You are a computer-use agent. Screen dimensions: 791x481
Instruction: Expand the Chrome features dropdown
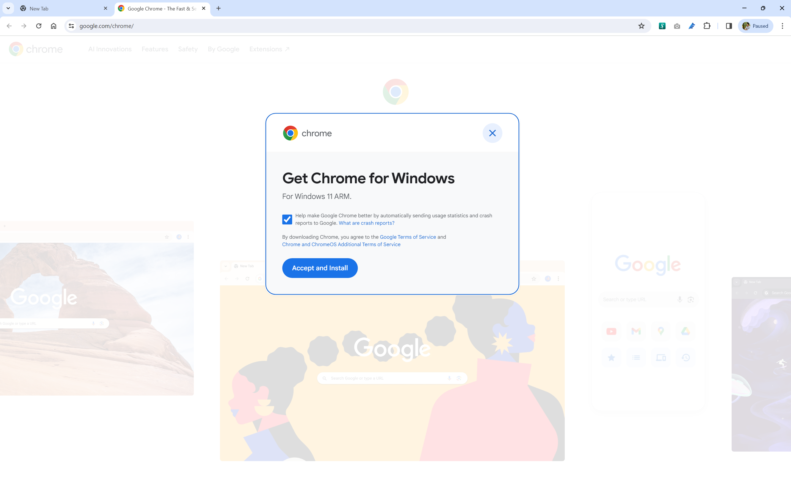[154, 49]
